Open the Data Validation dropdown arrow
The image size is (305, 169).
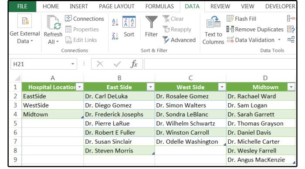click(x=279, y=40)
